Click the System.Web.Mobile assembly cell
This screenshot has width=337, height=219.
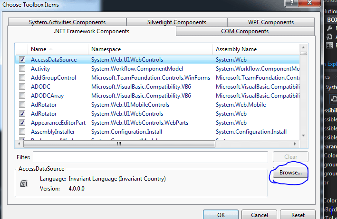click(241, 105)
